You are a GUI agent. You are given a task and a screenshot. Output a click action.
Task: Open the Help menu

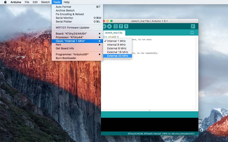[x=67, y=2]
